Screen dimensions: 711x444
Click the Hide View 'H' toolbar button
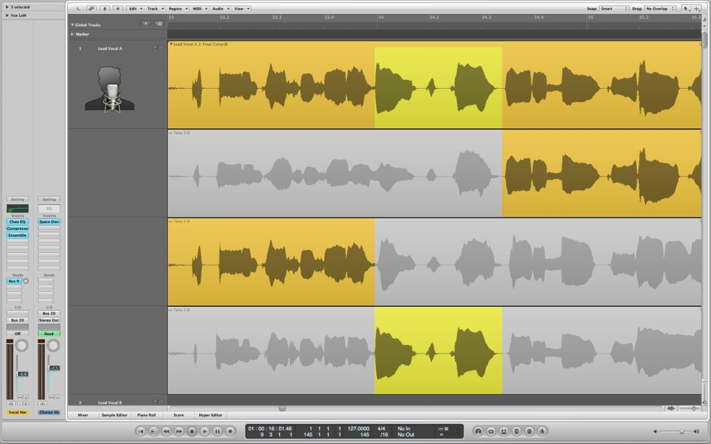point(117,9)
